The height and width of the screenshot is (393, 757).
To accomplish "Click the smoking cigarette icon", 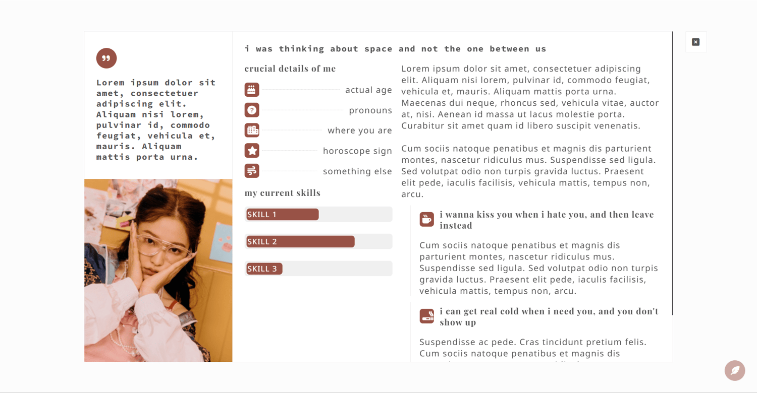I will click(426, 316).
